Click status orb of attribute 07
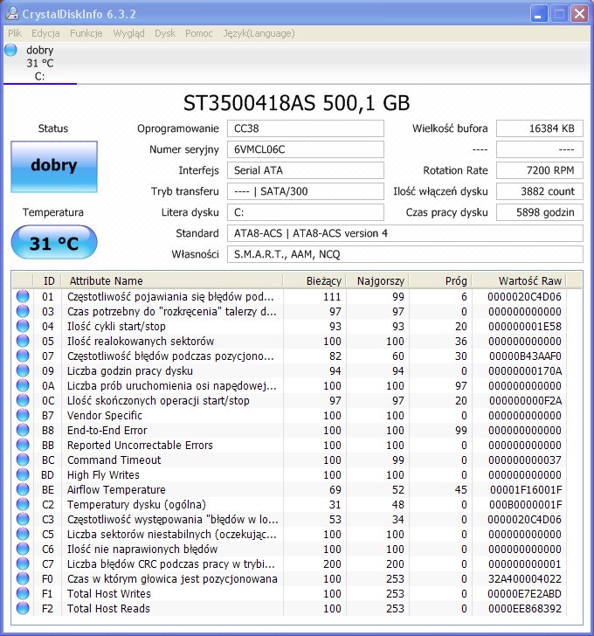 pos(23,356)
